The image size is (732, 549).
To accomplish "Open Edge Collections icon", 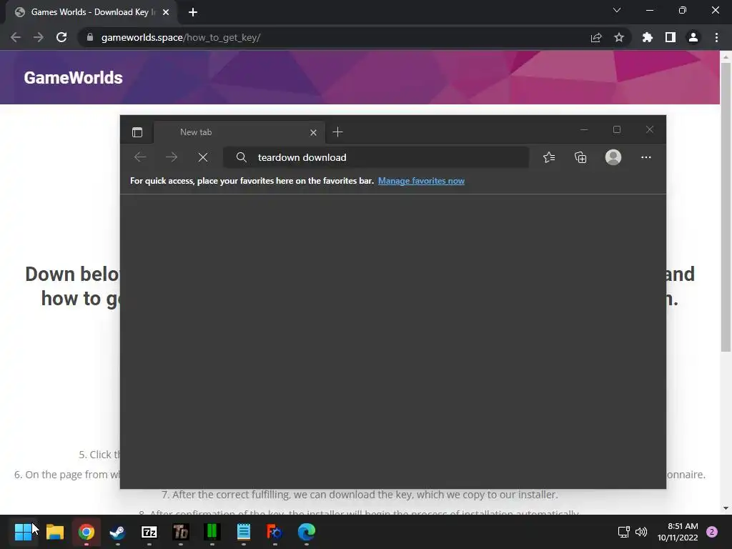I will point(580,157).
